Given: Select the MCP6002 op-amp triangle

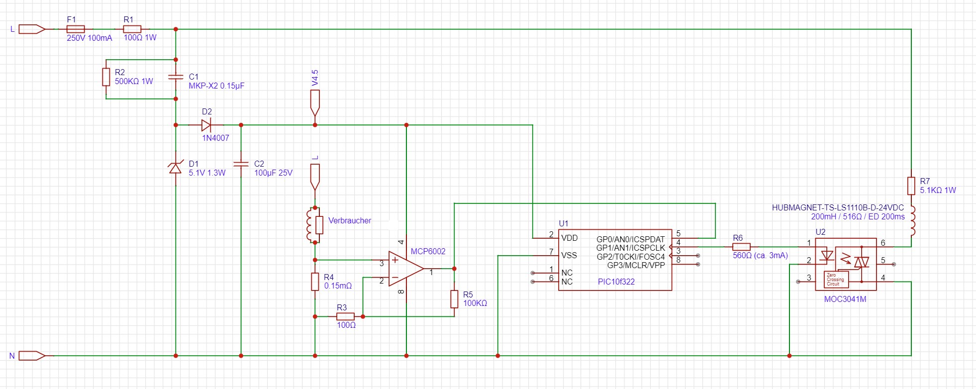Looking at the screenshot, I should click(x=404, y=269).
